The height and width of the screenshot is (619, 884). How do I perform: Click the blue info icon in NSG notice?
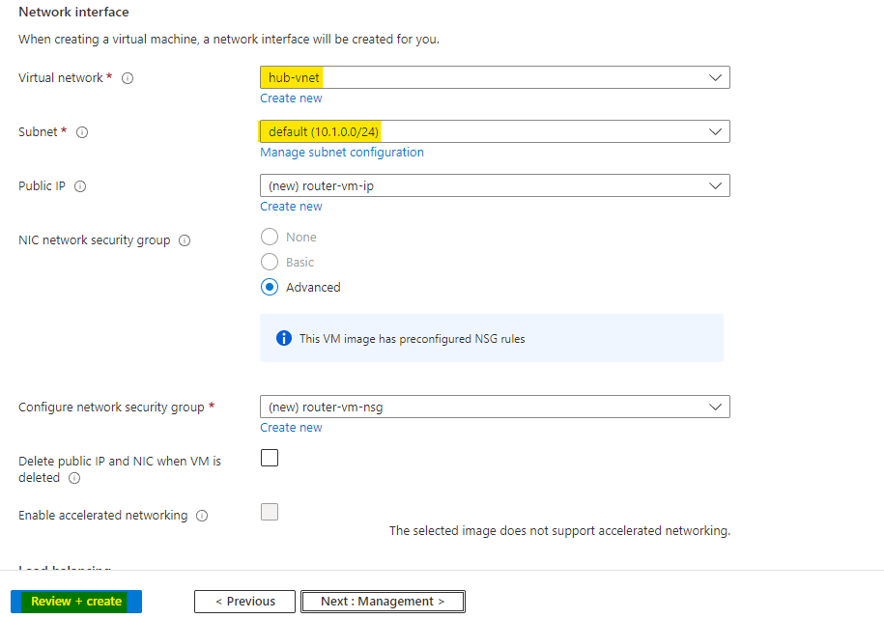(x=284, y=338)
